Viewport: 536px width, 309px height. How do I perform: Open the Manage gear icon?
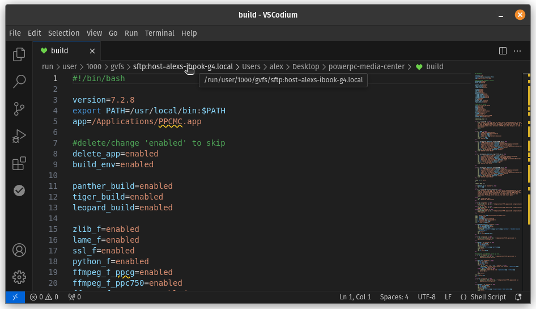click(19, 277)
